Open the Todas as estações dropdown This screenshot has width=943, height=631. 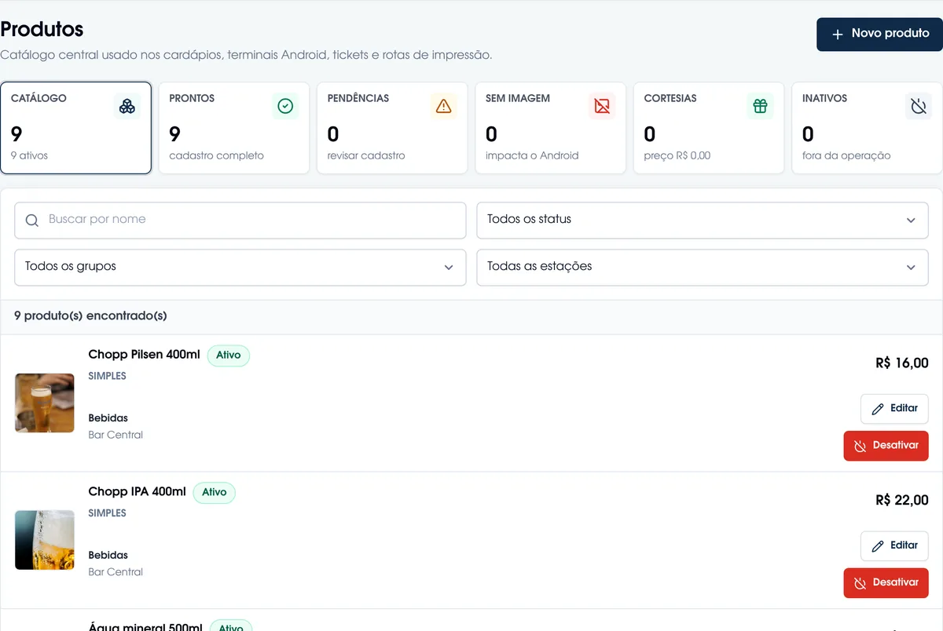703,268
